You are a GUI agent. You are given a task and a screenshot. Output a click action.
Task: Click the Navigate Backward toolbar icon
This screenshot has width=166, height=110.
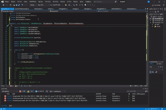(x=3, y=5)
